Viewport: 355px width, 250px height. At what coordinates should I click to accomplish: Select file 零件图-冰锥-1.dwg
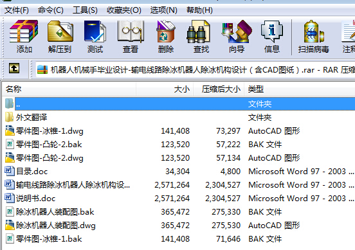(x=50, y=131)
